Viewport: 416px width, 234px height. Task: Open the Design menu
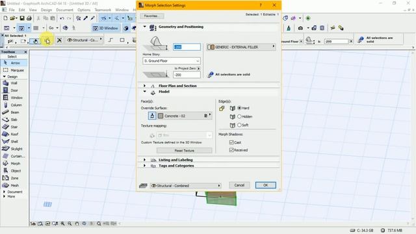click(46, 10)
